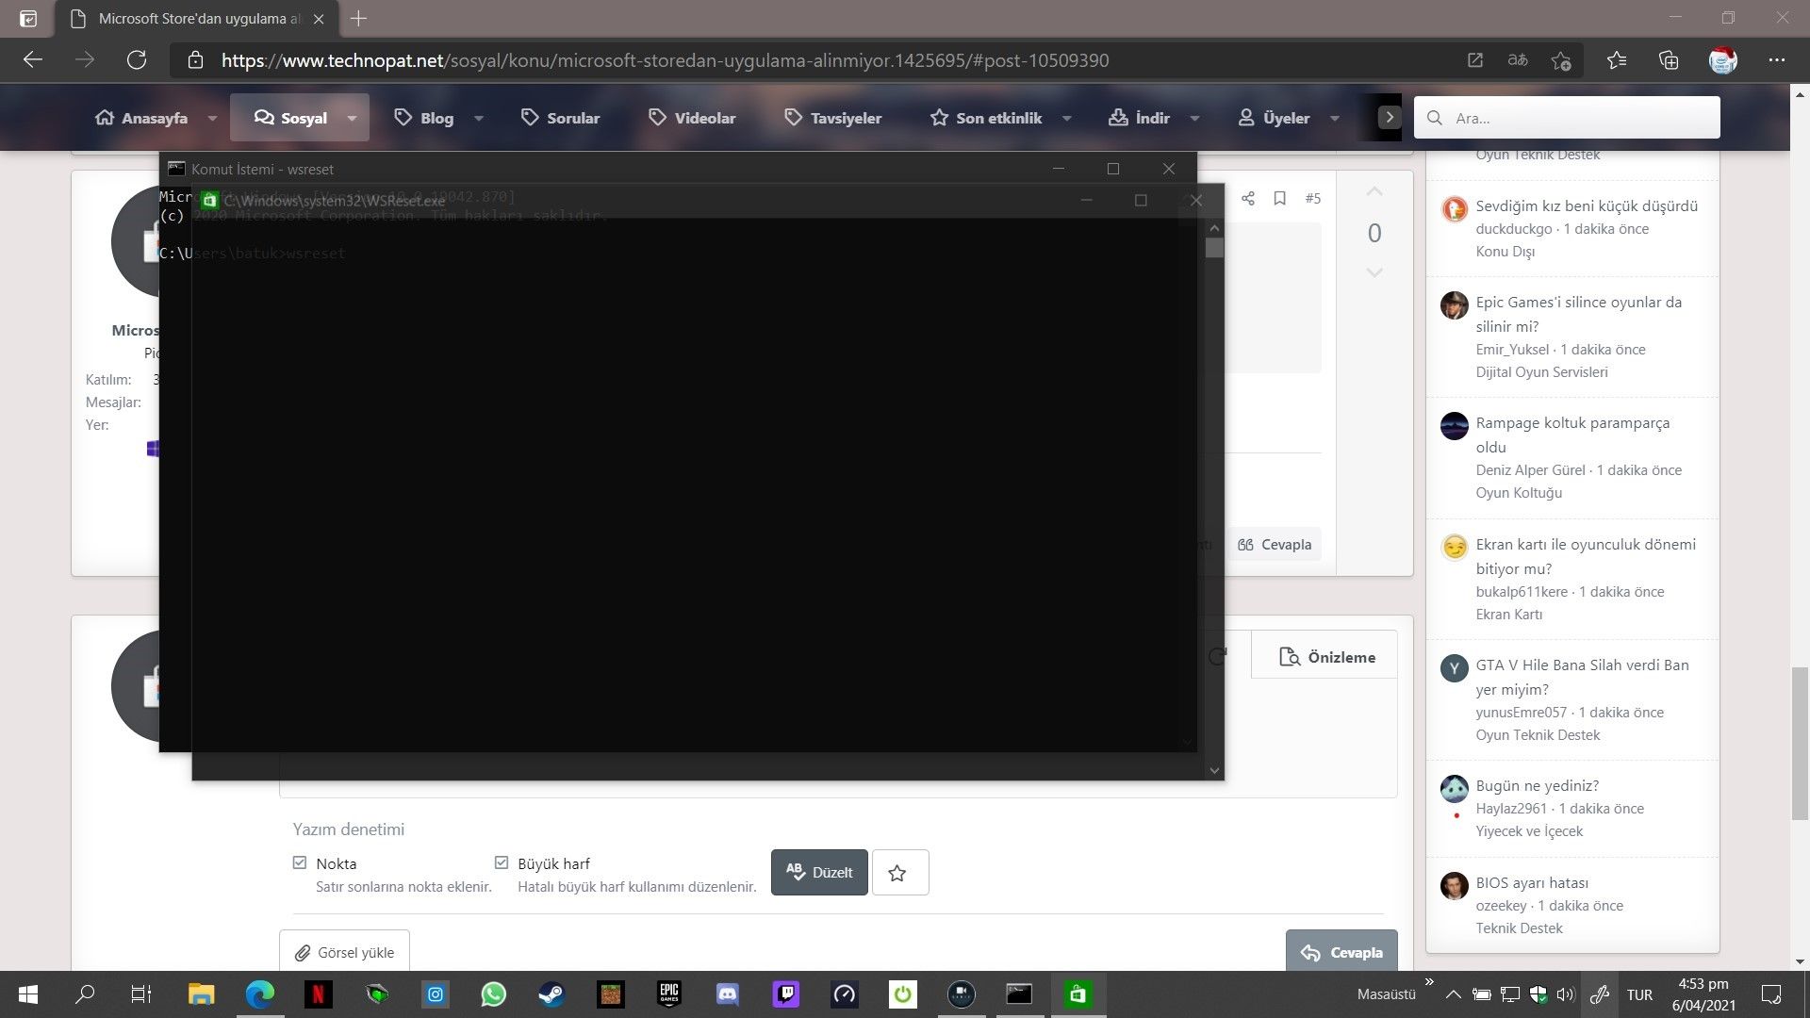Open the 'Bugün ne yediniz?' thread link
1810x1018 pixels.
coord(1537,785)
